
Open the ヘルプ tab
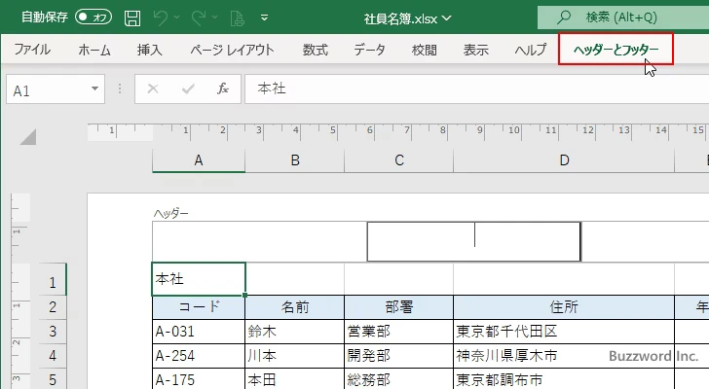(531, 50)
